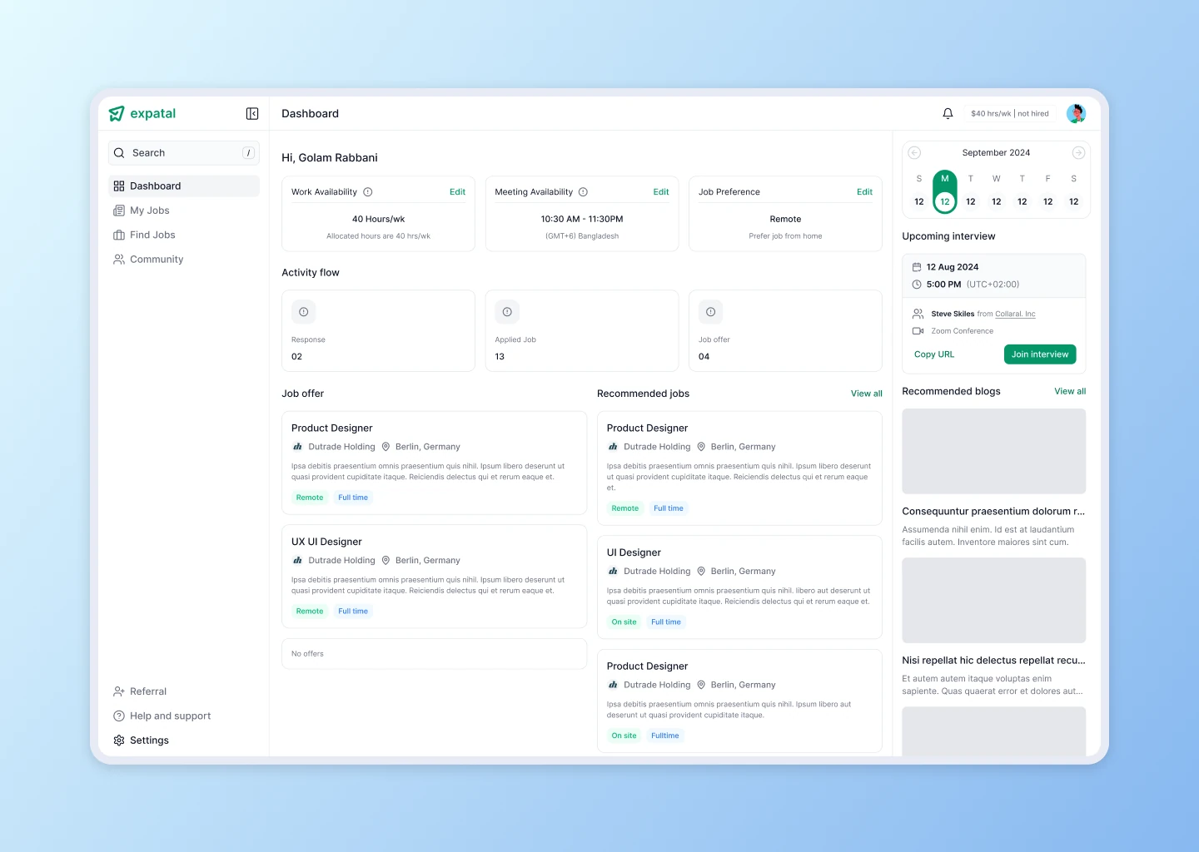Click Copy URL for interview
Viewport: 1199px width, 852px height.
click(934, 354)
